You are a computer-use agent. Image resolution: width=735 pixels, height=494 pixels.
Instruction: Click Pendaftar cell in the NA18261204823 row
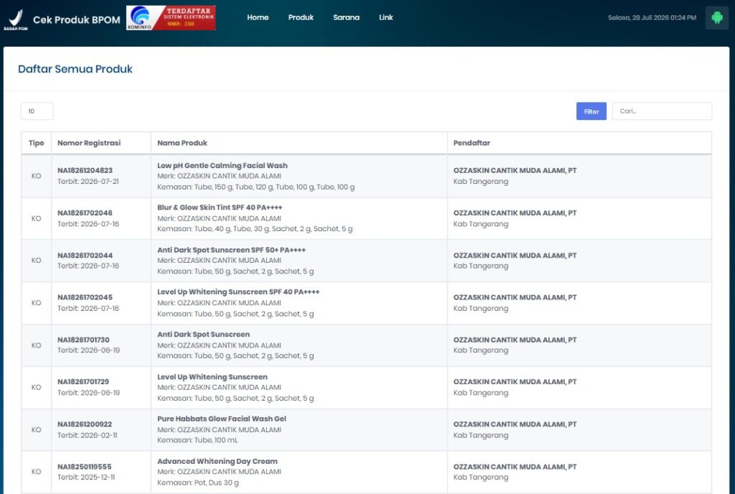tap(579, 176)
